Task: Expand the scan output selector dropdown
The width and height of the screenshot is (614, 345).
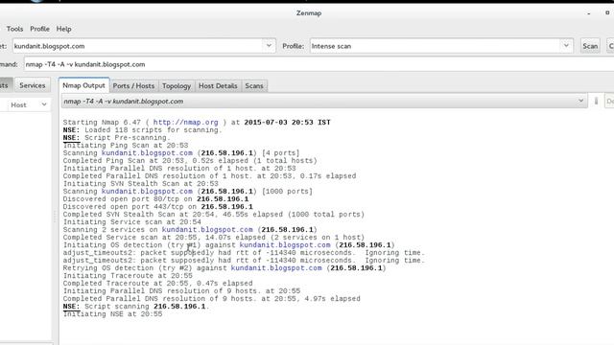Action: click(580, 101)
